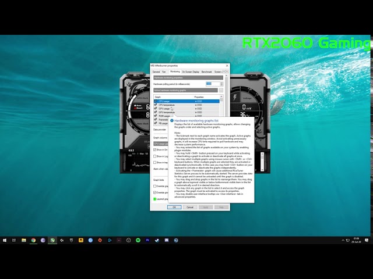This screenshot has height=279, width=373.
Task: Toggle the RAM usage graph checkmark
Action: coord(156,116)
